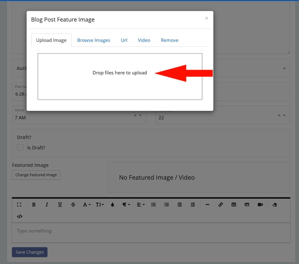The height and width of the screenshot is (264, 299).
Task: Open the paragraph format dropdown
Action: click(126, 205)
